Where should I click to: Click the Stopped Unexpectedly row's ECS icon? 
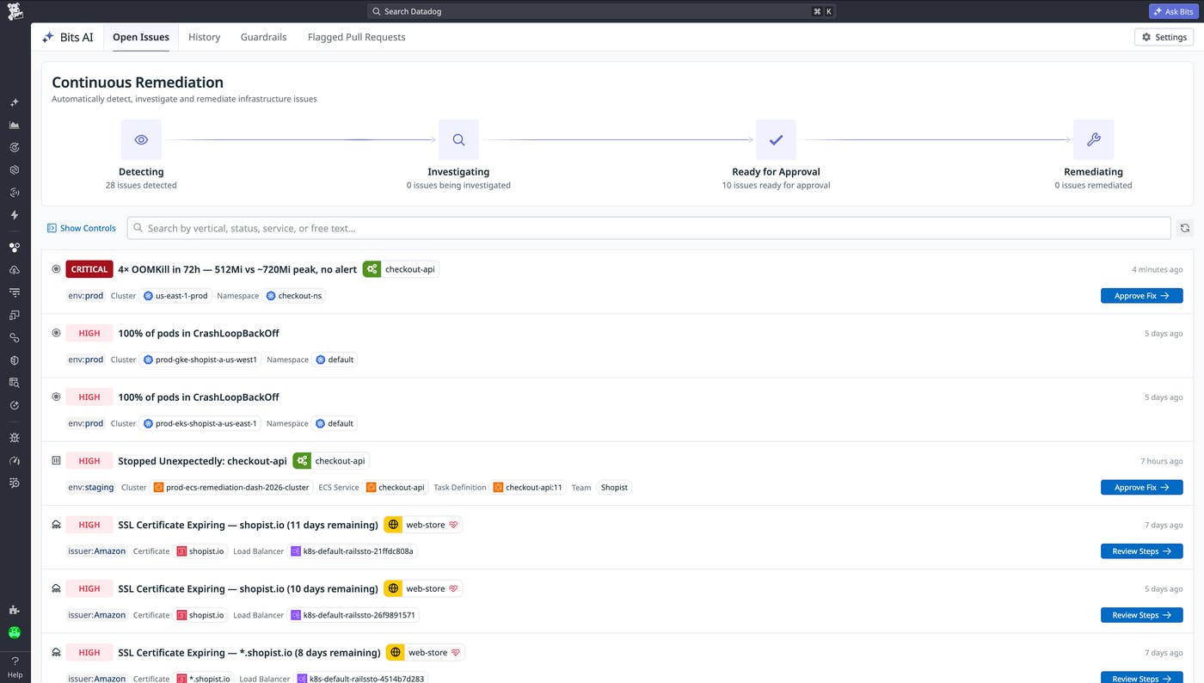(x=56, y=461)
